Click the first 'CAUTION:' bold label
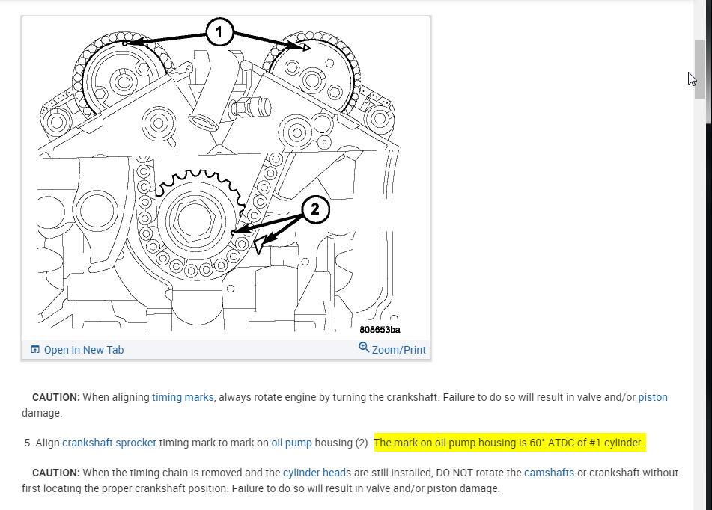The image size is (712, 510). click(x=56, y=397)
